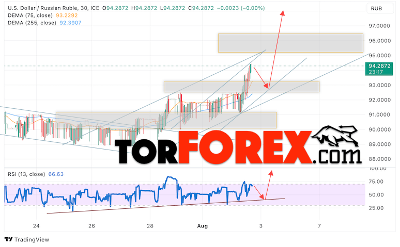Click the 91.0000 price axis label
400x247 pixels.
click(x=379, y=114)
